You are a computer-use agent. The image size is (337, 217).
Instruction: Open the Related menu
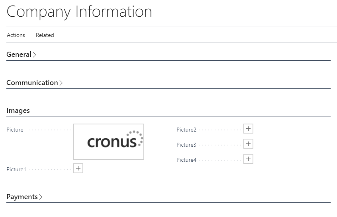click(45, 35)
